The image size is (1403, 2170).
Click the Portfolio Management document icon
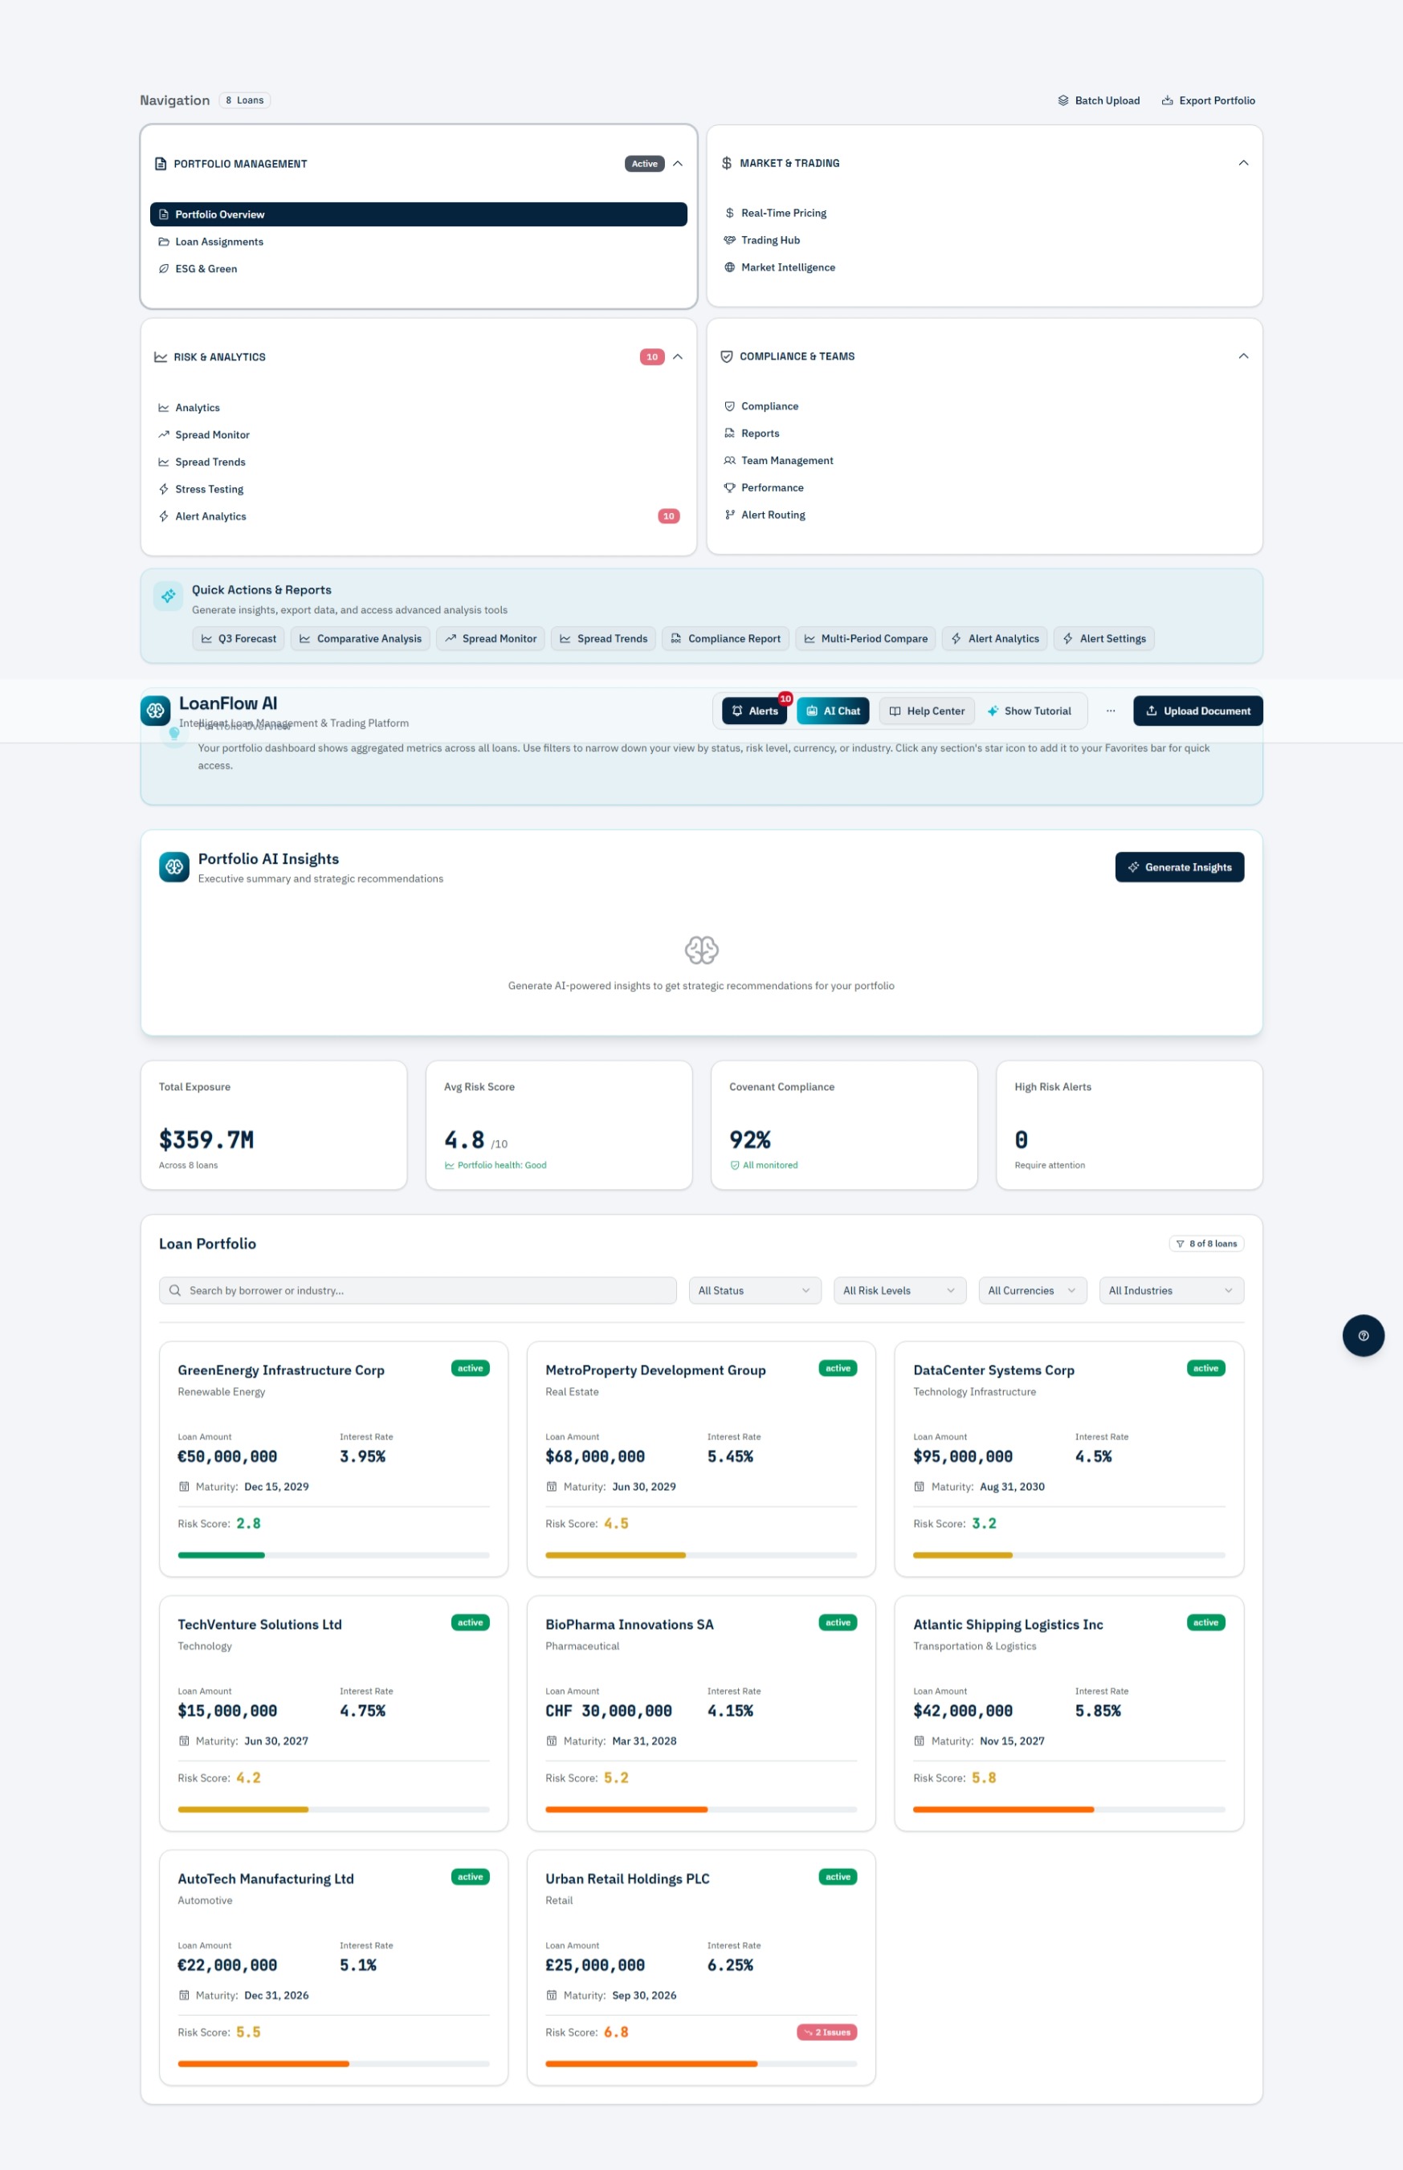click(x=161, y=164)
